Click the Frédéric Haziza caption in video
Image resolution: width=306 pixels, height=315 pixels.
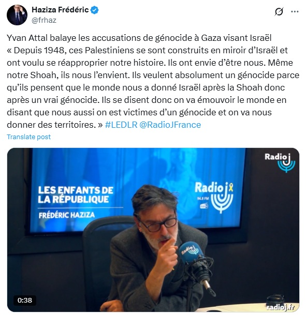67,215
